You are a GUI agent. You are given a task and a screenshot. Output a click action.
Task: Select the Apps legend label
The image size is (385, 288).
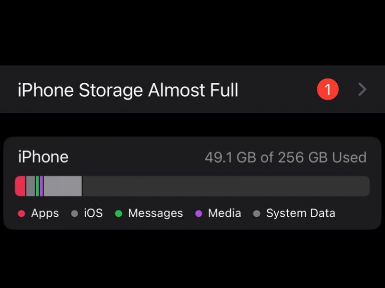point(45,213)
